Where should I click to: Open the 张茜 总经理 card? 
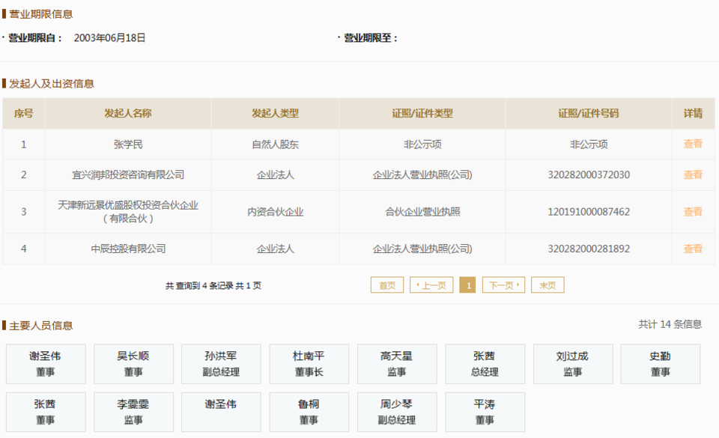485,364
